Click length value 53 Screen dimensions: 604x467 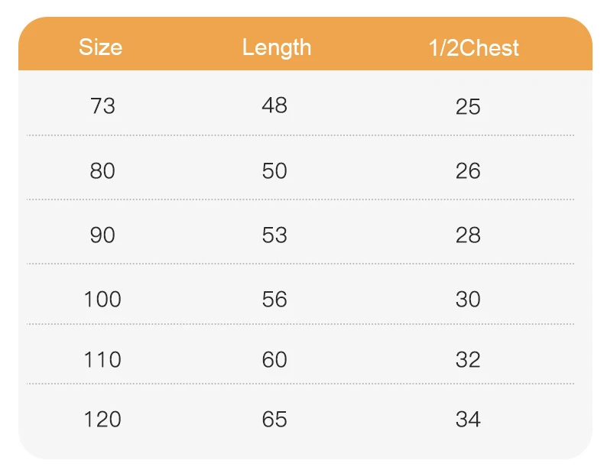274,235
